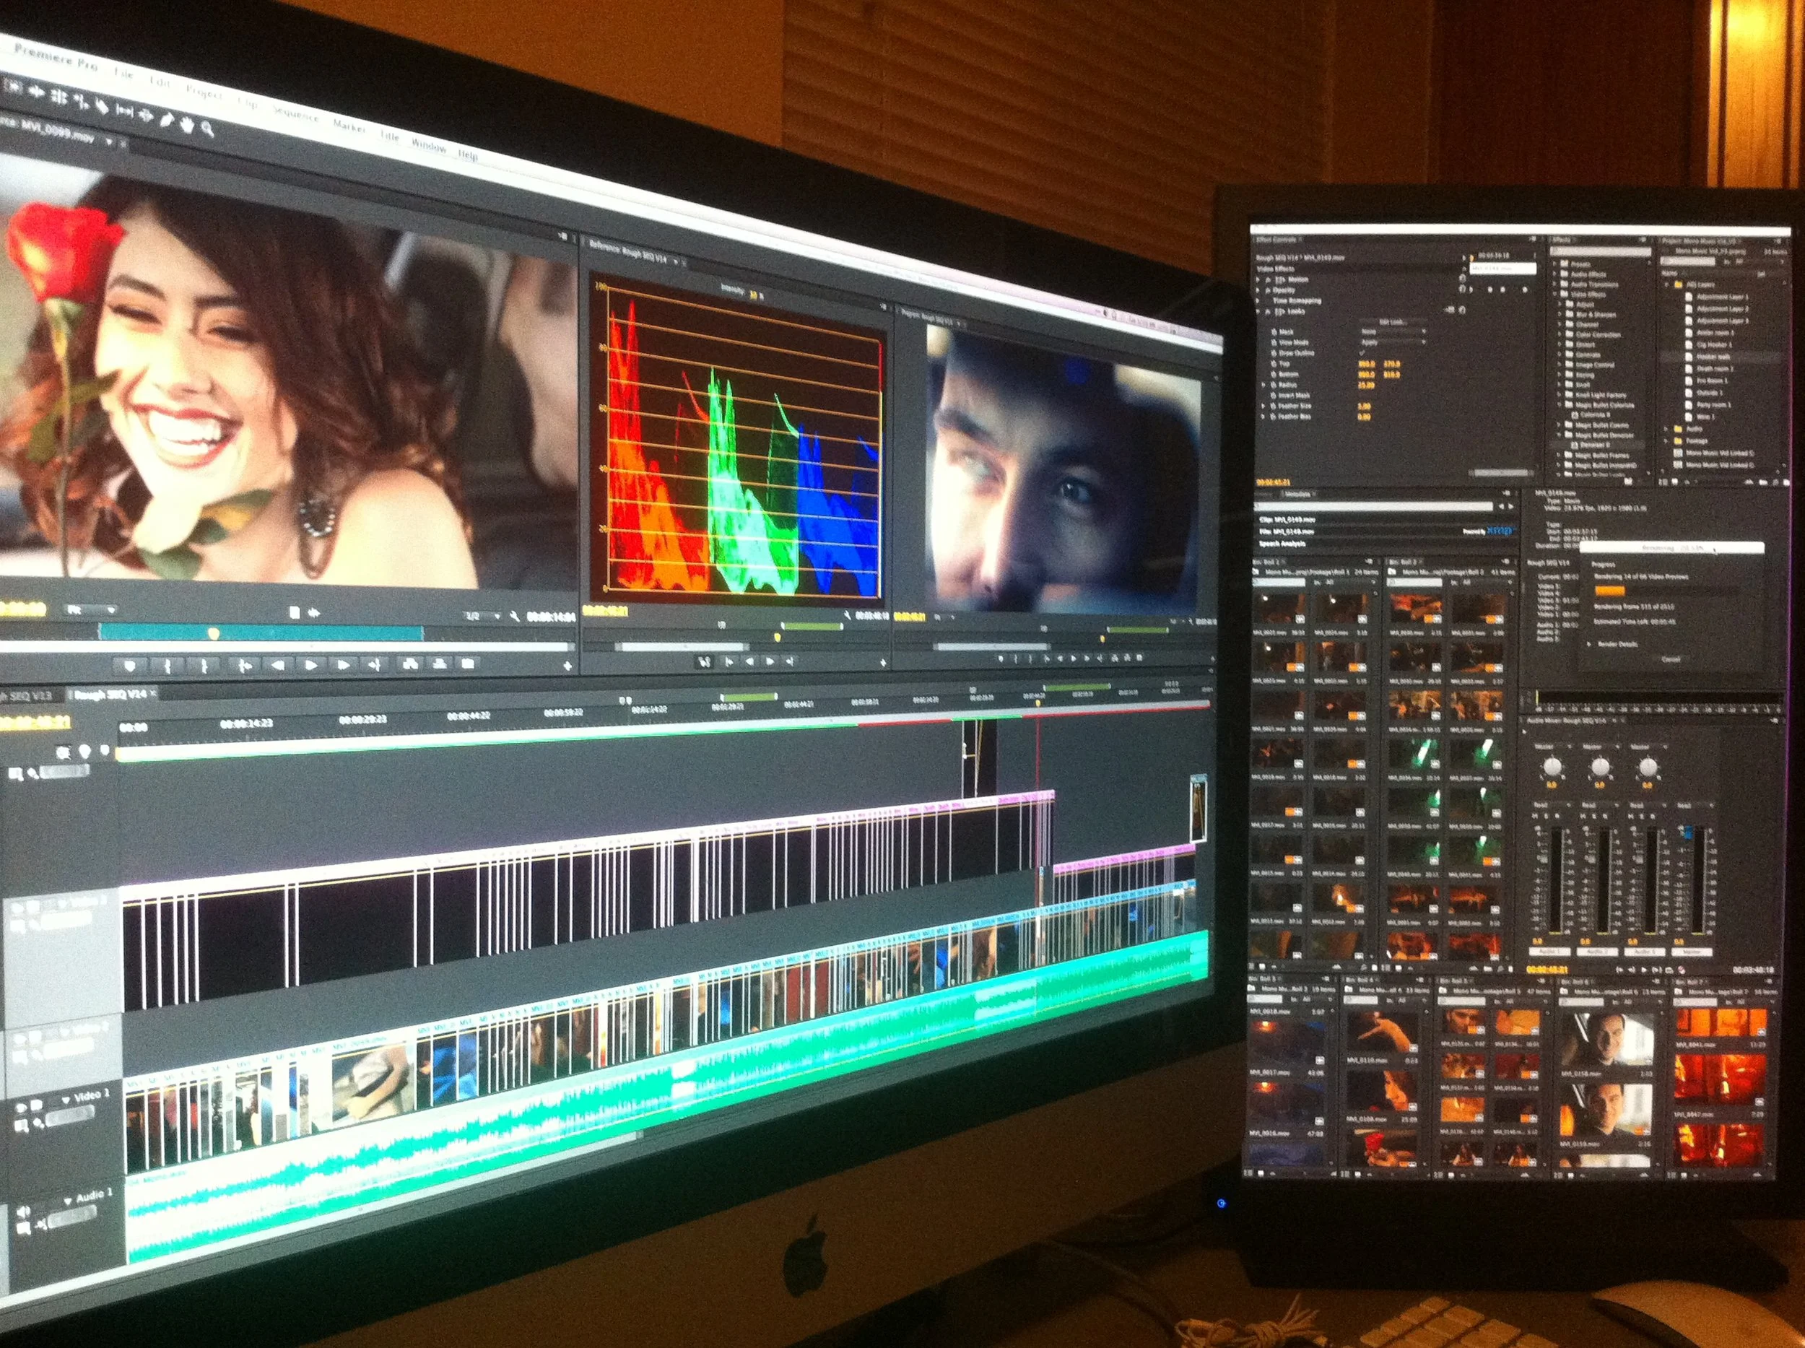This screenshot has width=1805, height=1348.
Task: Expand Render Details in render dialog
Action: point(1588,645)
